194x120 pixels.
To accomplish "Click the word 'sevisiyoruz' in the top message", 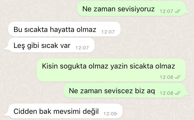I will click(x=136, y=9).
